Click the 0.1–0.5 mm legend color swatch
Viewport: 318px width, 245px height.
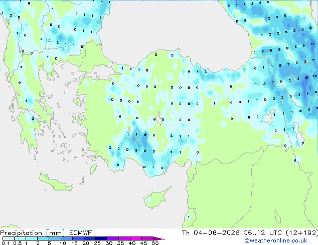tap(9, 238)
